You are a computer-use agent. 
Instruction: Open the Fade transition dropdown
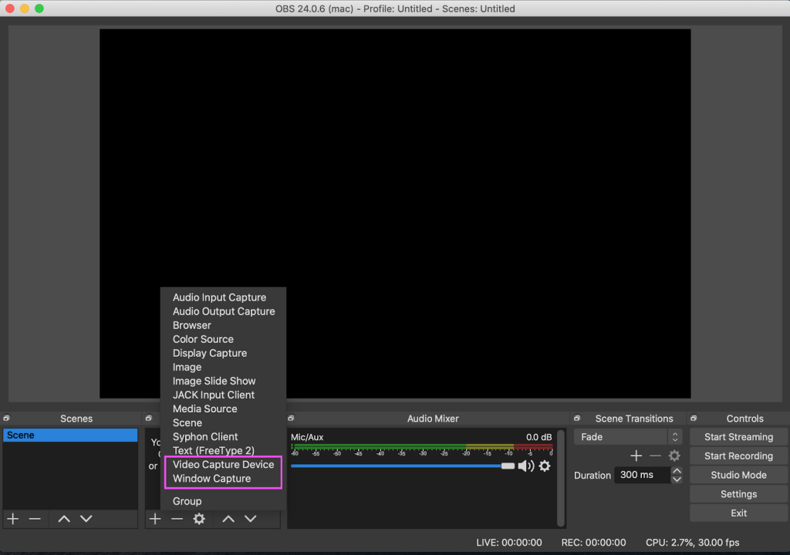pyautogui.click(x=628, y=437)
